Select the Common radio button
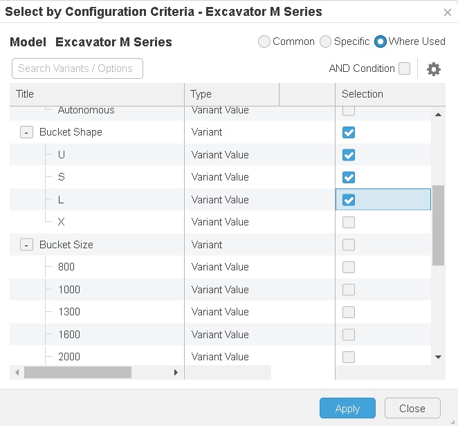 pos(264,41)
